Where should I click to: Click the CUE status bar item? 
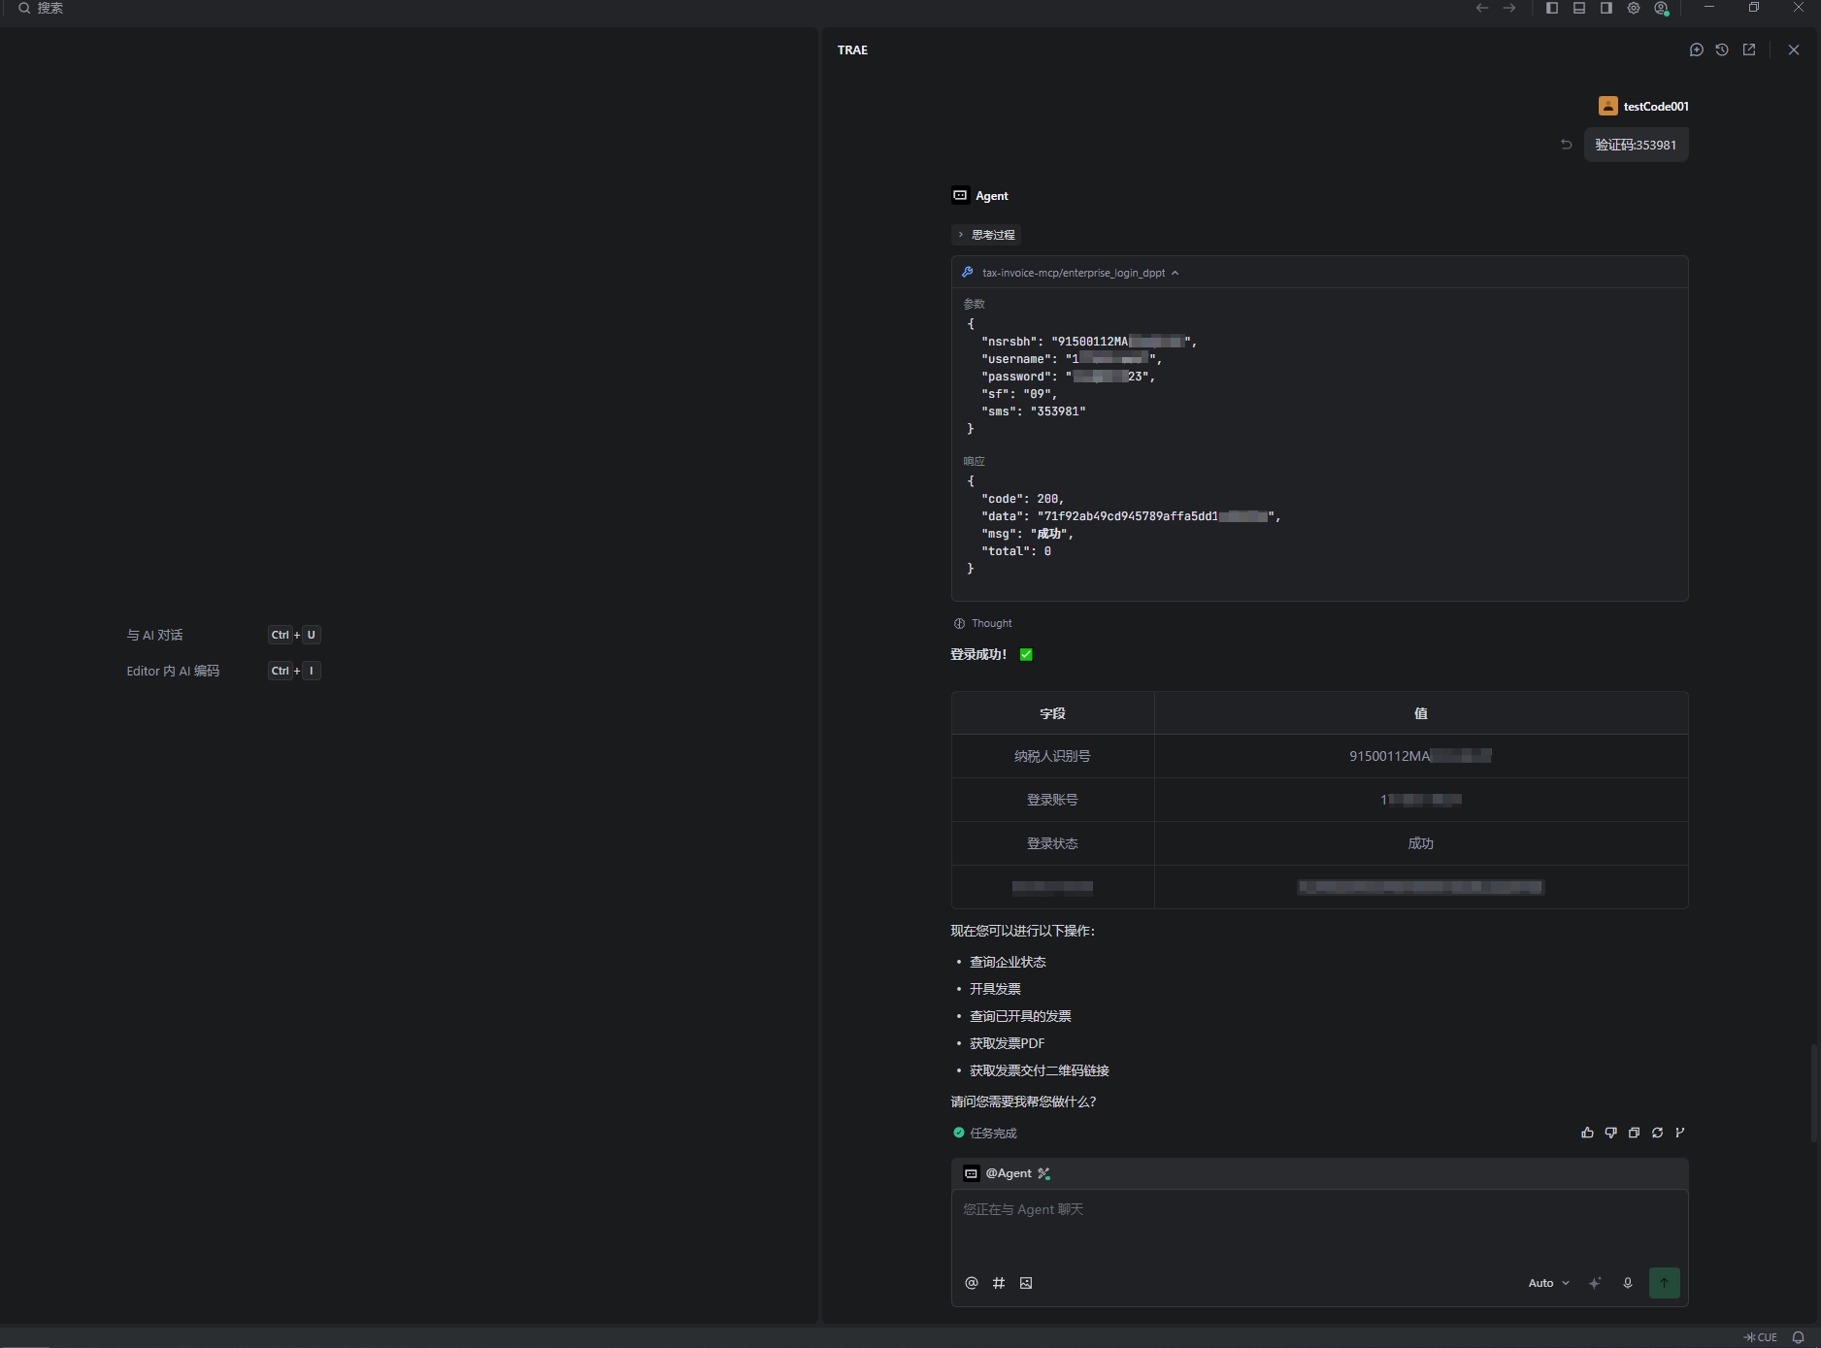click(x=1761, y=1337)
